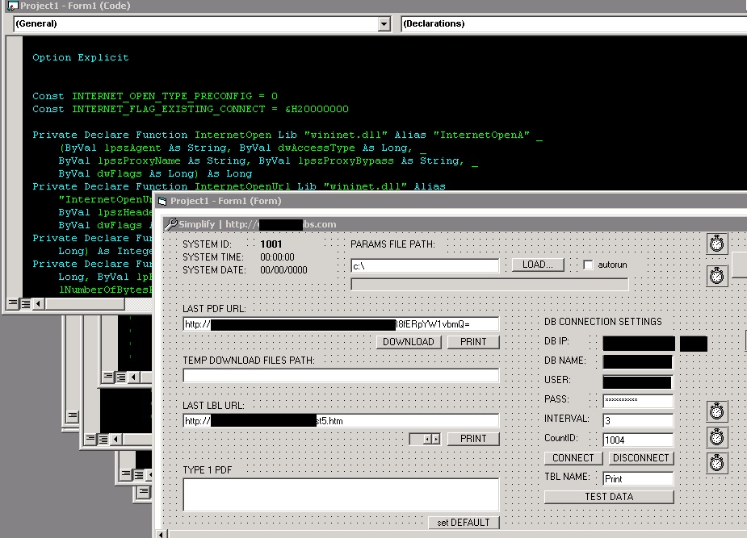The image size is (747, 538).
Task: Click the INTERVAL field showing 3
Action: pos(638,420)
